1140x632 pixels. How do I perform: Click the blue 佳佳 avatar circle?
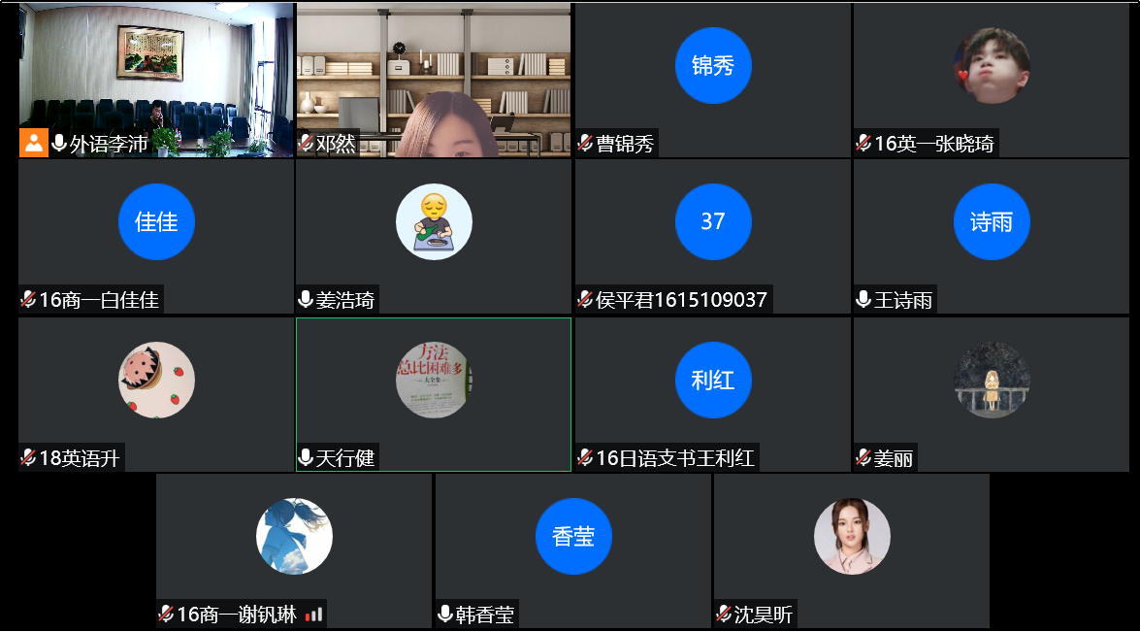pos(156,221)
